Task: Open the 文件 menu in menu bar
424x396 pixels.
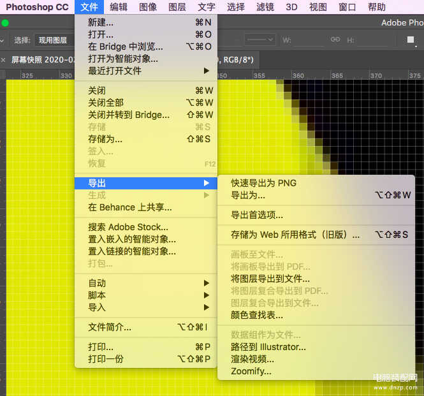Action: pyautogui.click(x=89, y=7)
